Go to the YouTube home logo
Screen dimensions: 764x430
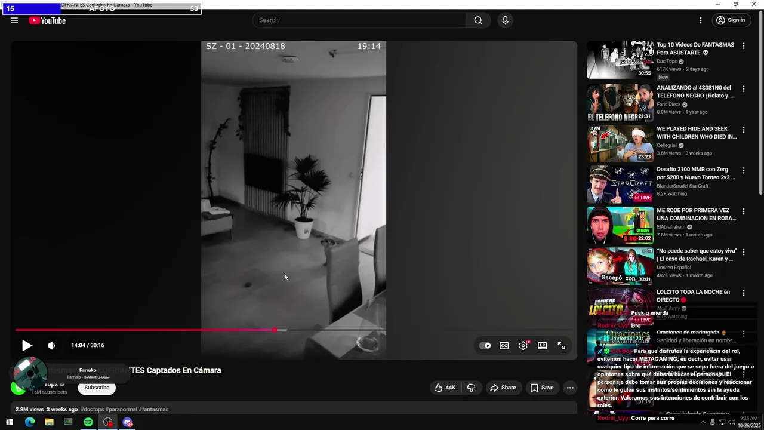point(47,20)
